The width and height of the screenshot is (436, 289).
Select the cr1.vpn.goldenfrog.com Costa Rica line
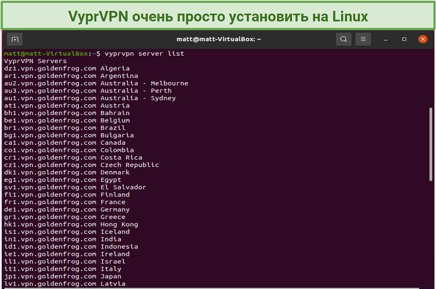coord(73,158)
